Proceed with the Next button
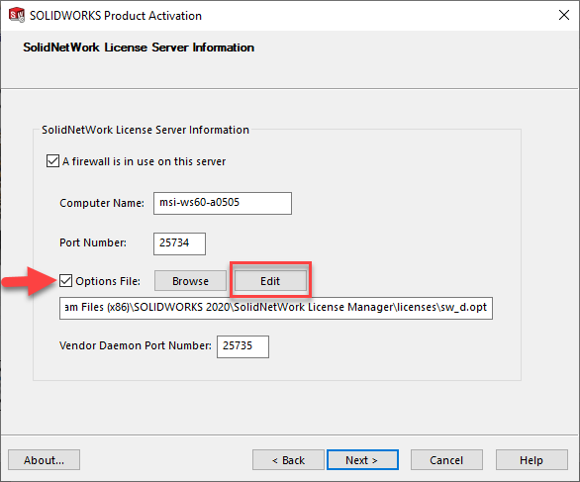 pos(362,460)
